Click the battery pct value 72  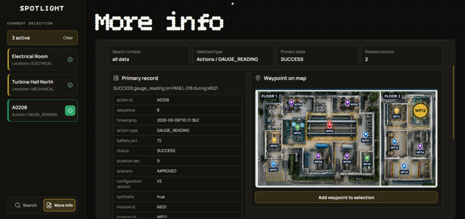(x=159, y=141)
